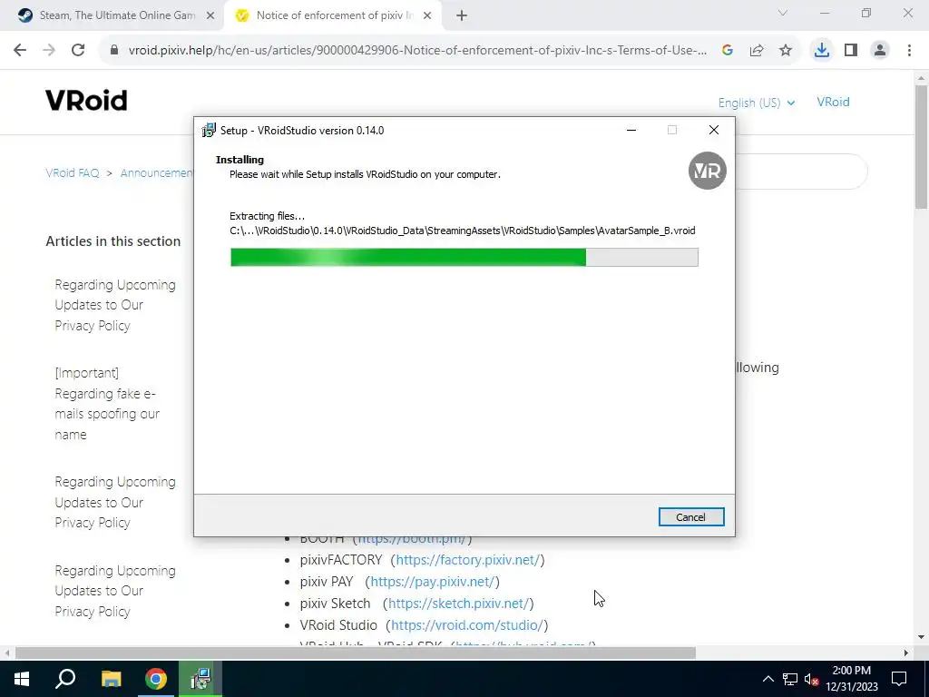Click the VR logo in the Setup window
The height and width of the screenshot is (697, 929).
pyautogui.click(x=707, y=171)
